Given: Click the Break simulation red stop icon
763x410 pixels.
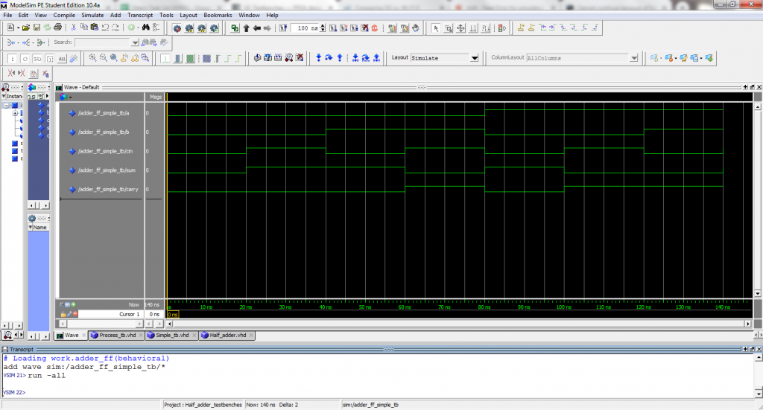Looking at the screenshot, I should pyautogui.click(x=375, y=28).
